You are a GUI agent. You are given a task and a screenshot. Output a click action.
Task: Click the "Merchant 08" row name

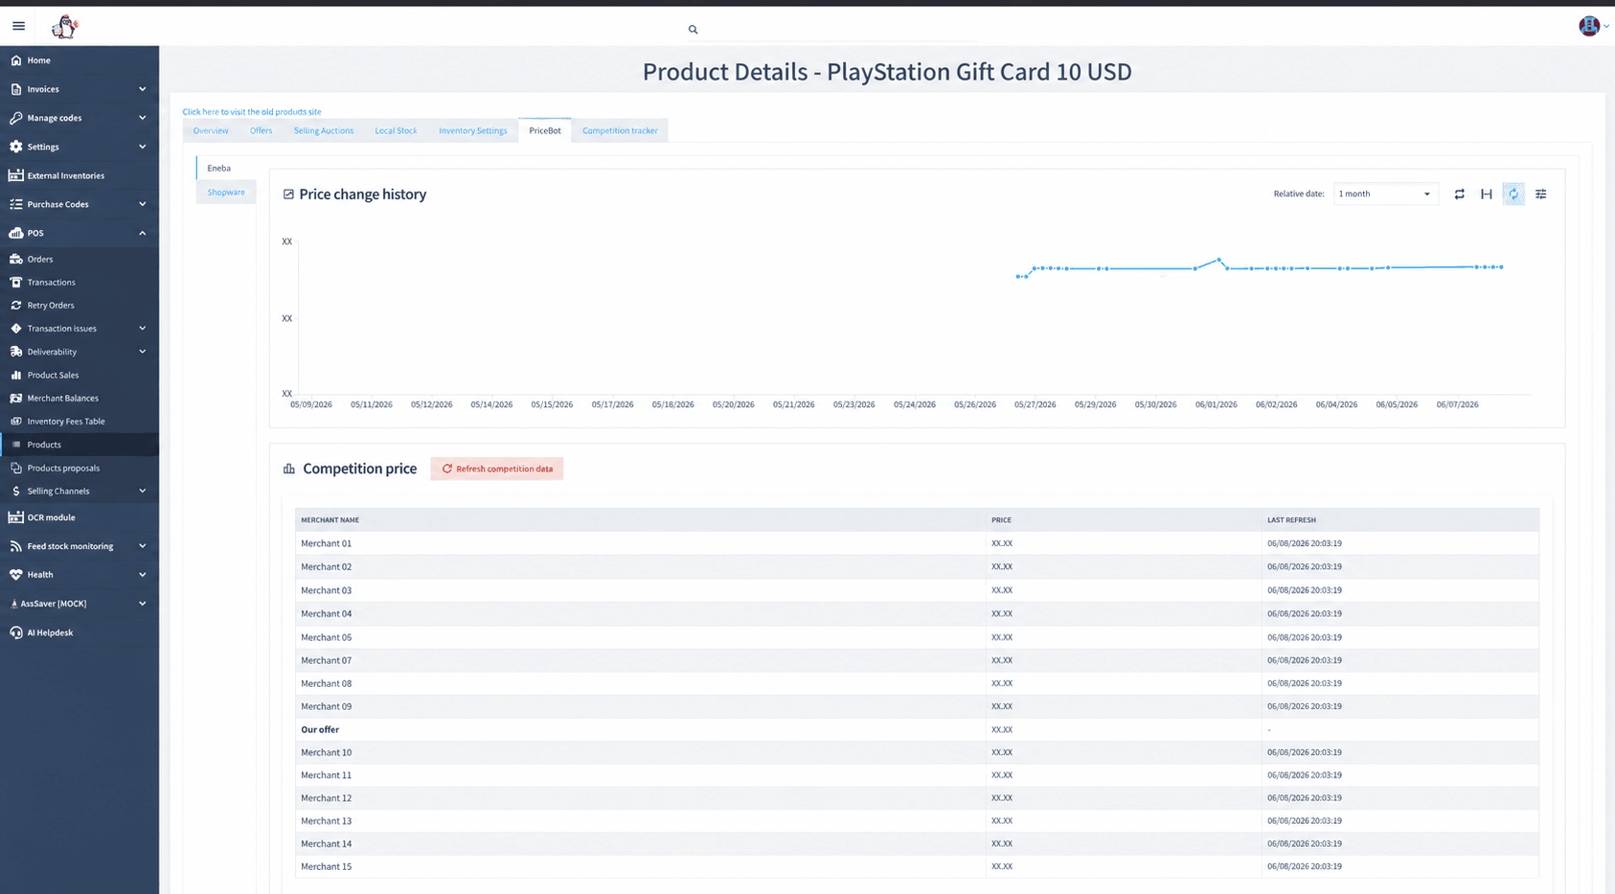[327, 683]
